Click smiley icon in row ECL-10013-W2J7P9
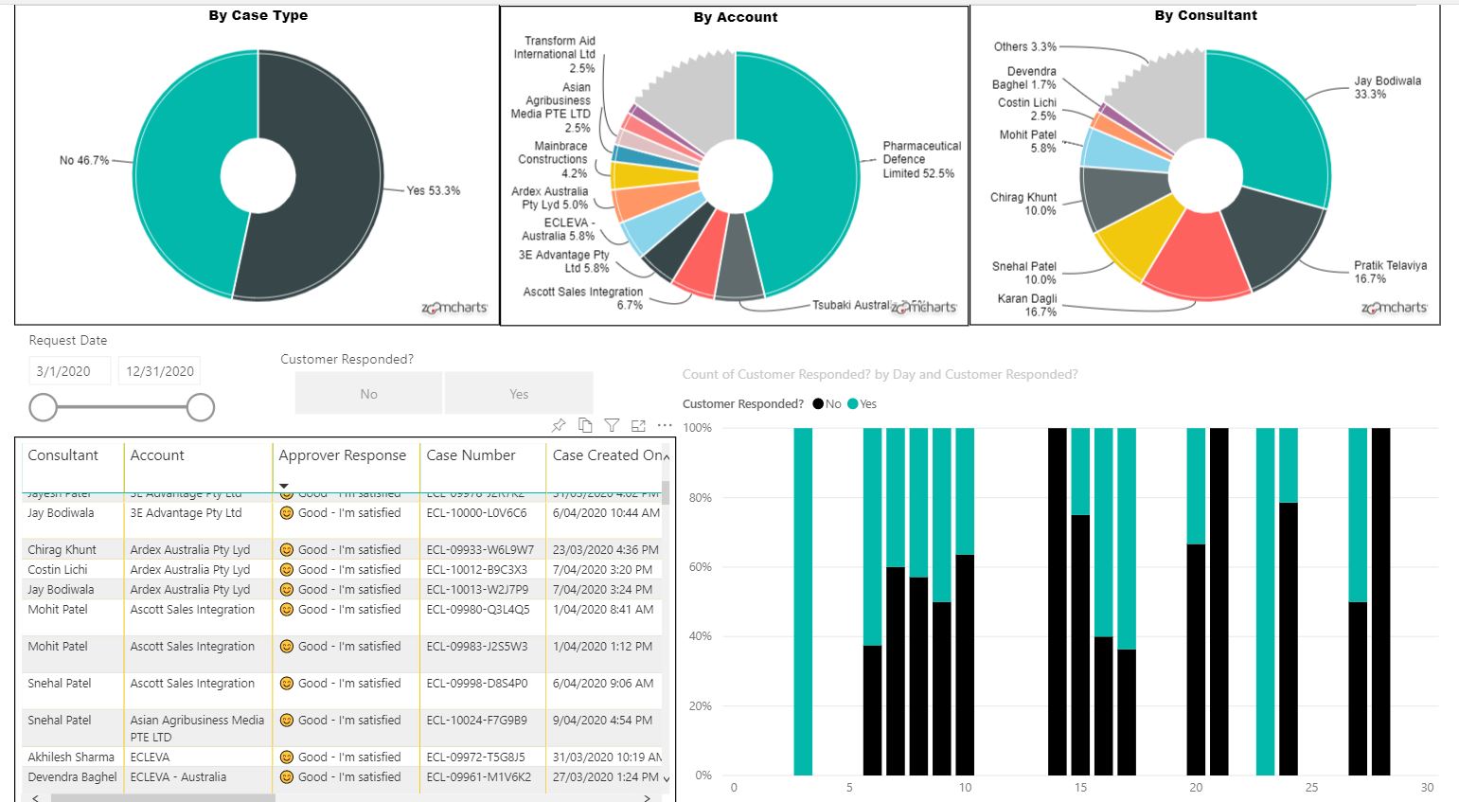This screenshot has height=802, width=1459. [x=286, y=589]
